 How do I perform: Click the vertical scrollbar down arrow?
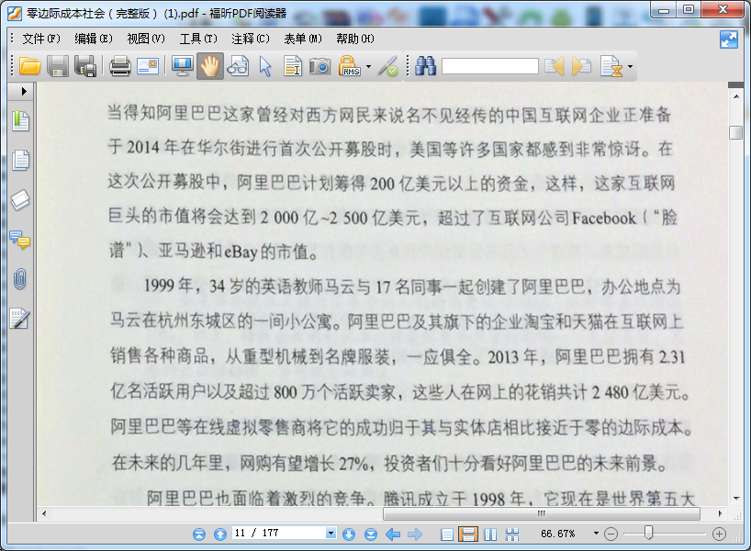(735, 499)
